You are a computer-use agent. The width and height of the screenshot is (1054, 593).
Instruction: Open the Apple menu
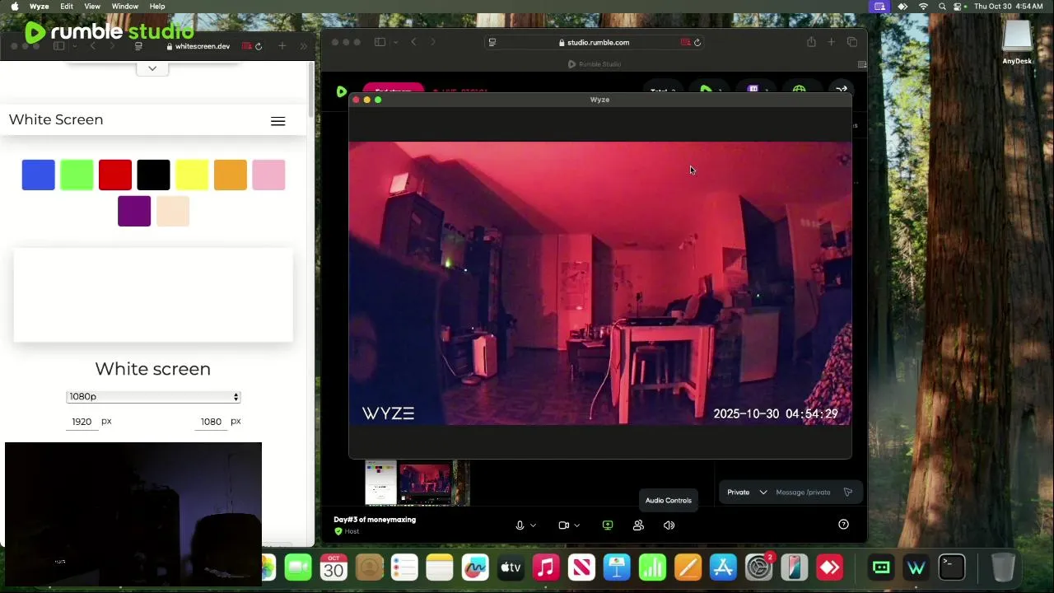pos(14,7)
